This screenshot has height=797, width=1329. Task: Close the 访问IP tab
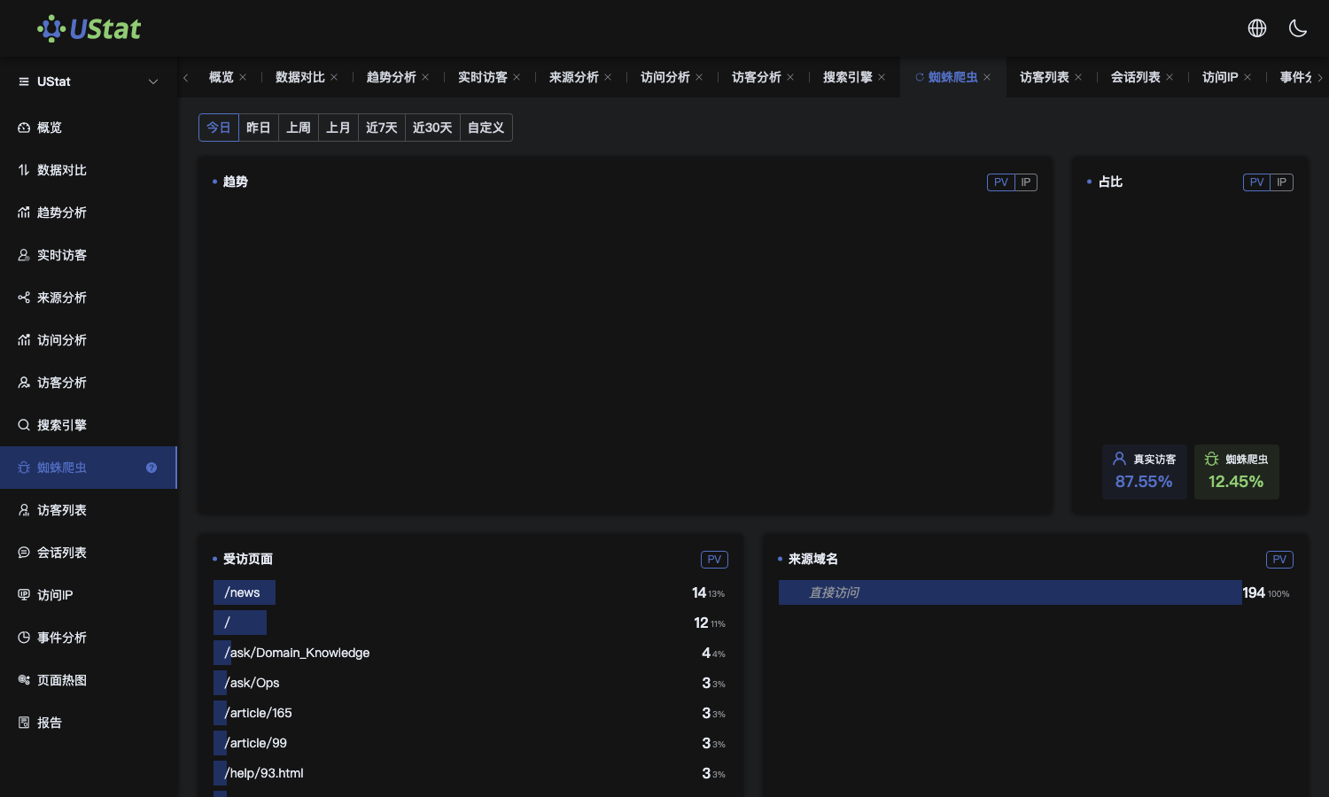click(x=1247, y=77)
